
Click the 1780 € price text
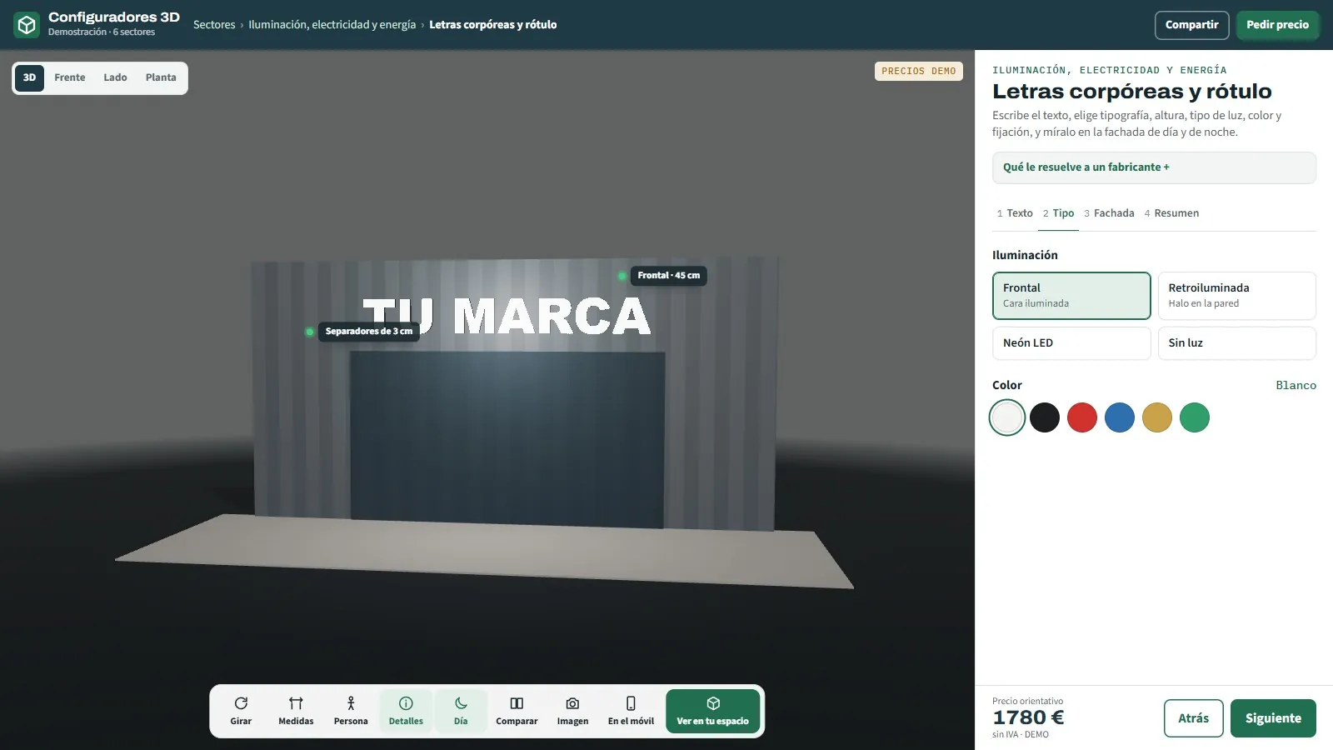coord(1028,717)
